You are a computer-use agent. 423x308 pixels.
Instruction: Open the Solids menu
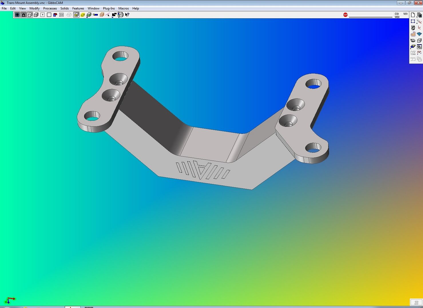tap(65, 8)
